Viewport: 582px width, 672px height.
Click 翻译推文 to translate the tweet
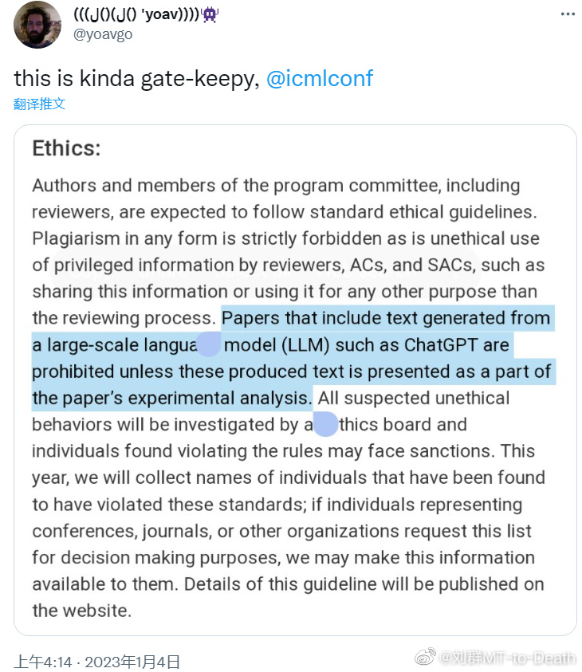pyautogui.click(x=39, y=104)
